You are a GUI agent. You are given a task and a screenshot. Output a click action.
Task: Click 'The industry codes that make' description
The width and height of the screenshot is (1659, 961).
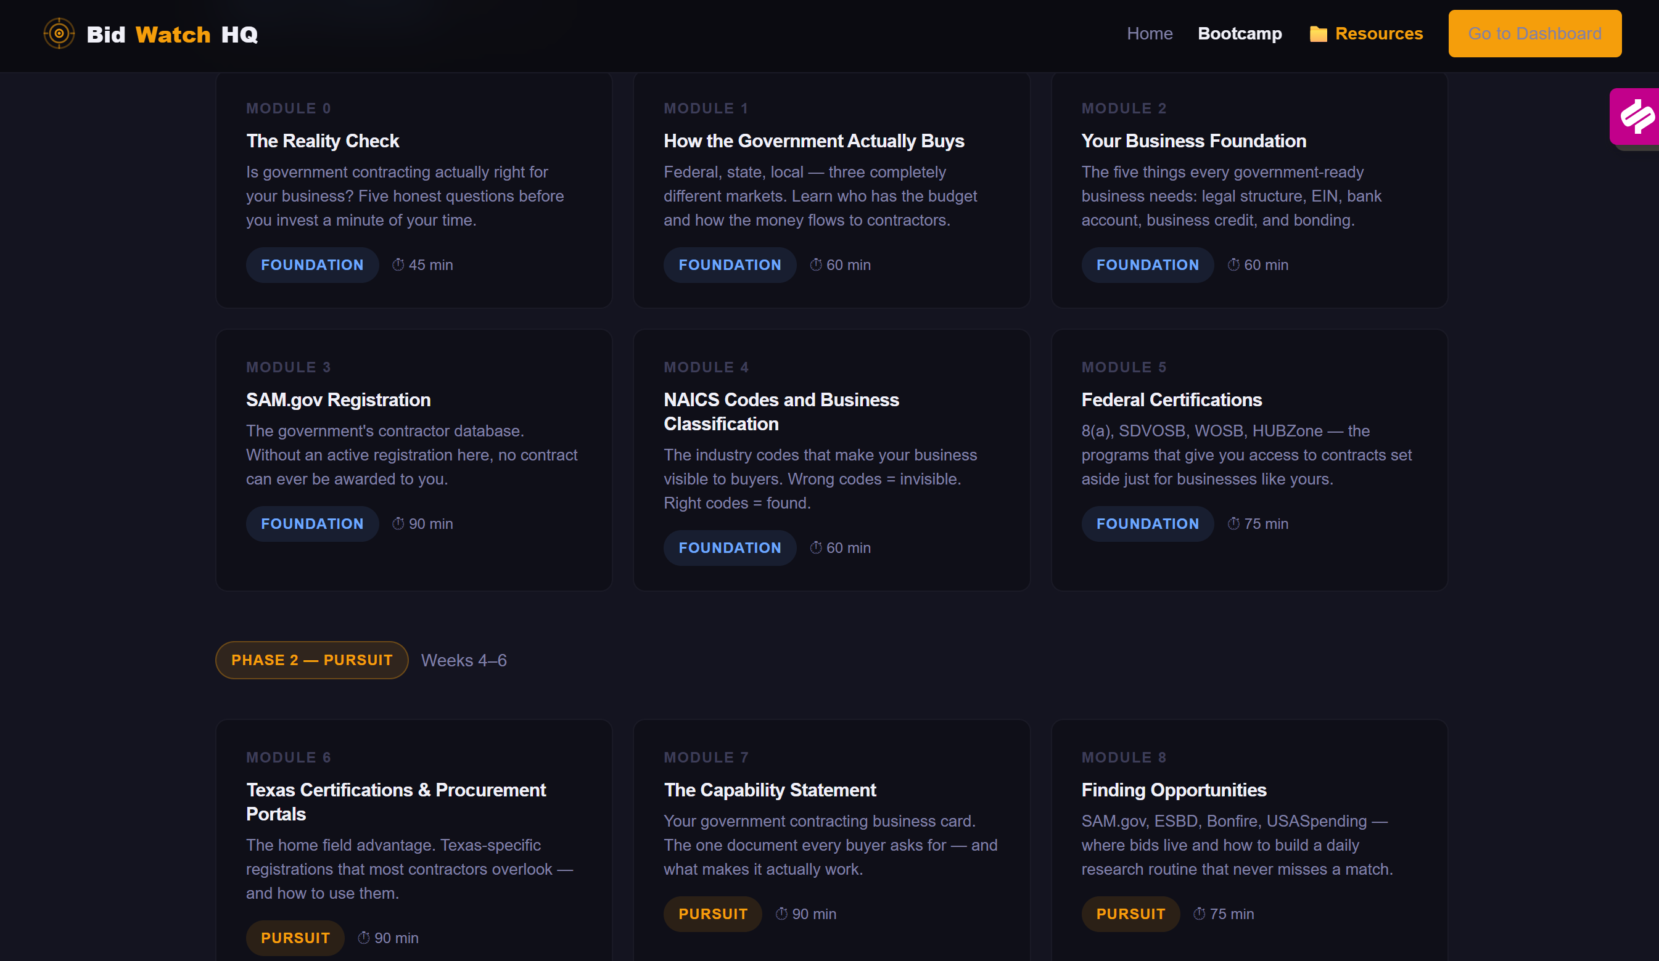pos(820,479)
